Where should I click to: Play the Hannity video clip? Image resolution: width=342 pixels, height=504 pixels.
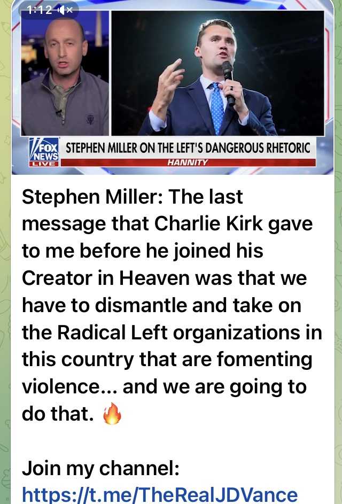(173, 88)
